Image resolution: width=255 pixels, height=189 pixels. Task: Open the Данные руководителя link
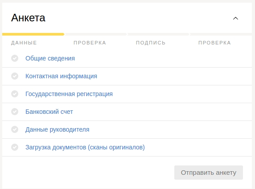(57, 129)
